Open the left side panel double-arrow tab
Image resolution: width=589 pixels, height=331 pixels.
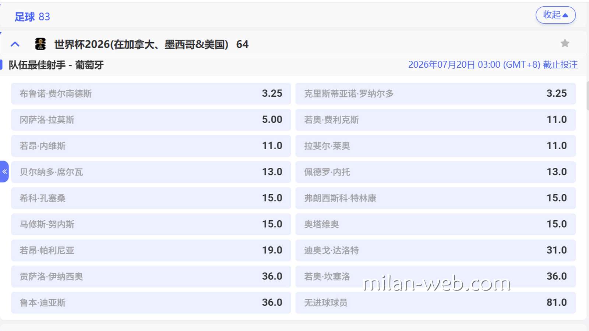(x=4, y=171)
